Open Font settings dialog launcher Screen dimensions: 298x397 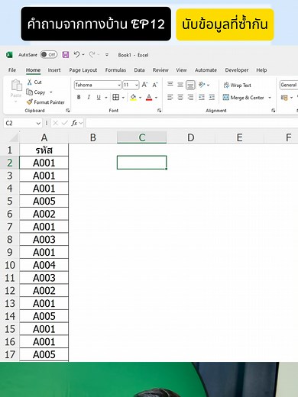[x=159, y=111]
